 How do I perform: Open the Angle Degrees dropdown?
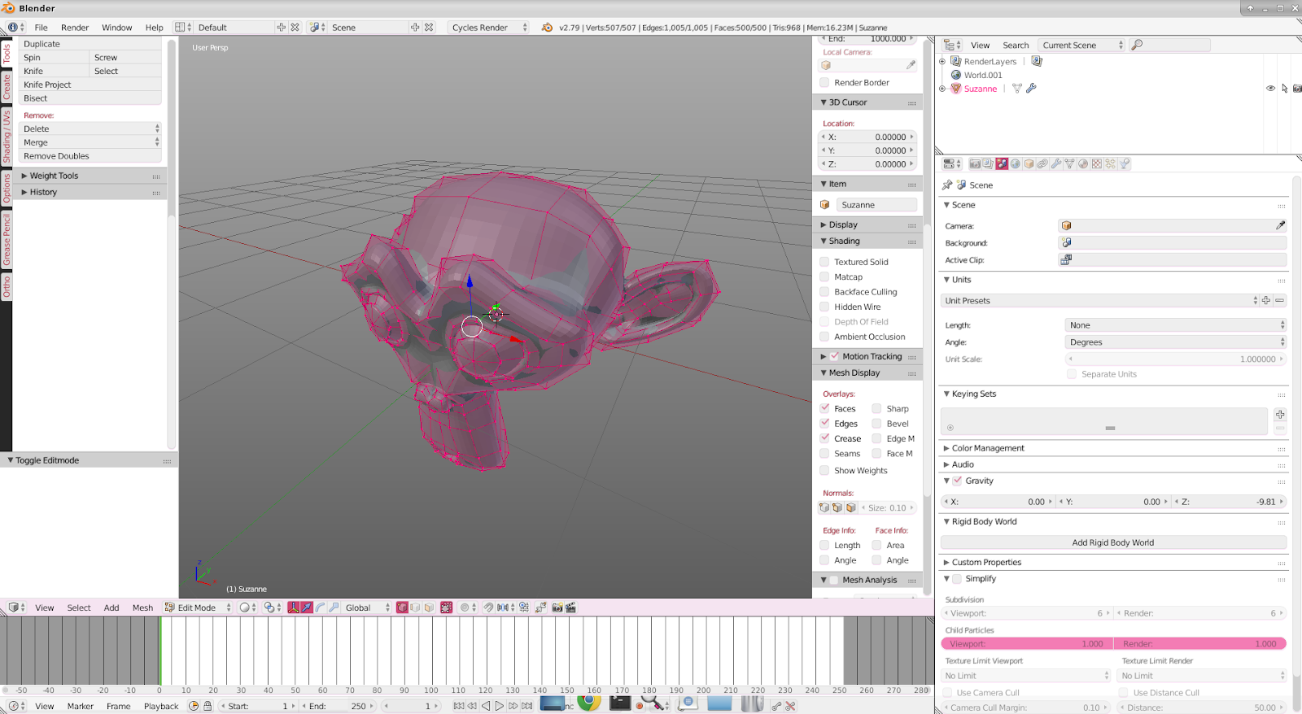[1175, 342]
